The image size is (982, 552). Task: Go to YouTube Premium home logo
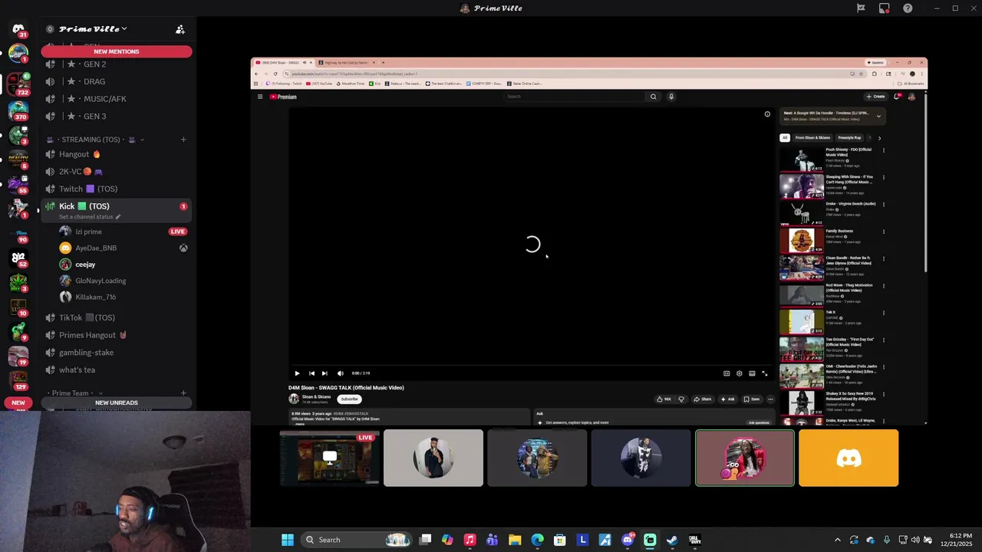(283, 97)
